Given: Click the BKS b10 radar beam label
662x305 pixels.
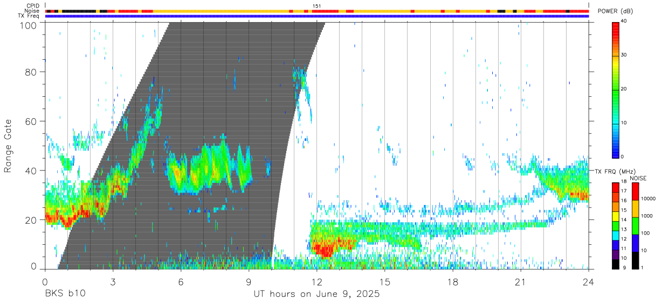Looking at the screenshot, I should [65, 294].
